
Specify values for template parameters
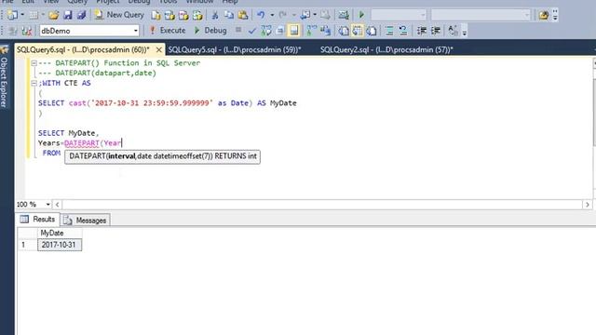click(453, 31)
